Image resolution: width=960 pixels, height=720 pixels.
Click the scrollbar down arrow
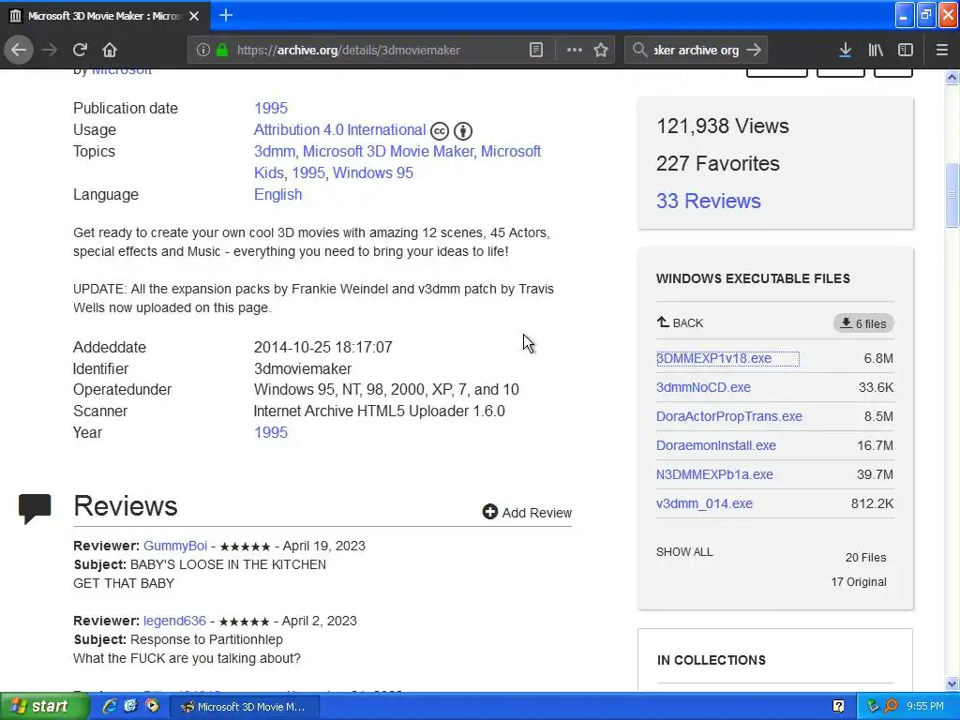point(952,683)
